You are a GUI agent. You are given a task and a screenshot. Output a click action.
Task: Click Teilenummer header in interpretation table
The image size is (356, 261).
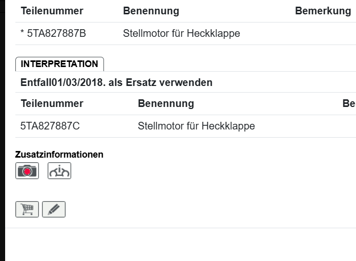coord(52,103)
